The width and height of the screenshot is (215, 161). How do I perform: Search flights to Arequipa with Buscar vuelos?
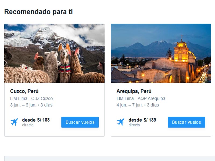tap(186, 122)
